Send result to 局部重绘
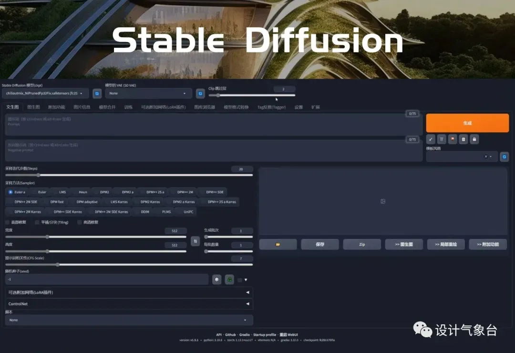Viewport: 515px width, 353px height. [x=446, y=244]
